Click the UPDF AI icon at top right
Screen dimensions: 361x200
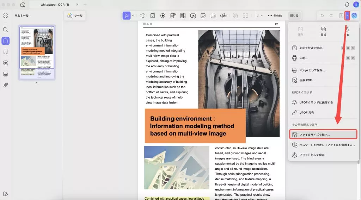coord(354,15)
